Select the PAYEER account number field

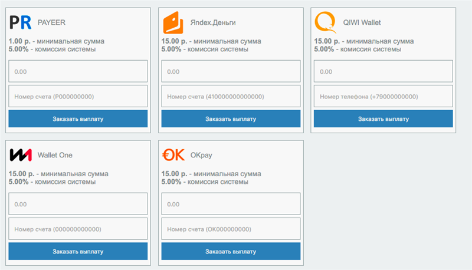pos(78,97)
